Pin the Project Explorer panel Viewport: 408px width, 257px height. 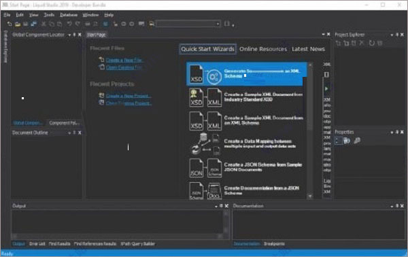pyautogui.click(x=397, y=35)
